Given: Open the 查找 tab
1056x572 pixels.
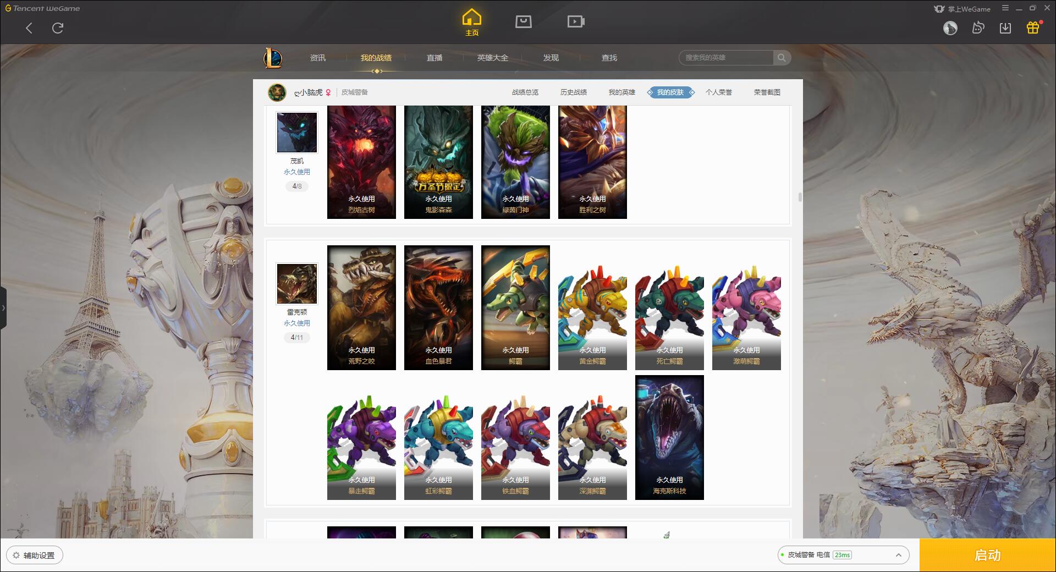Looking at the screenshot, I should click(x=609, y=58).
